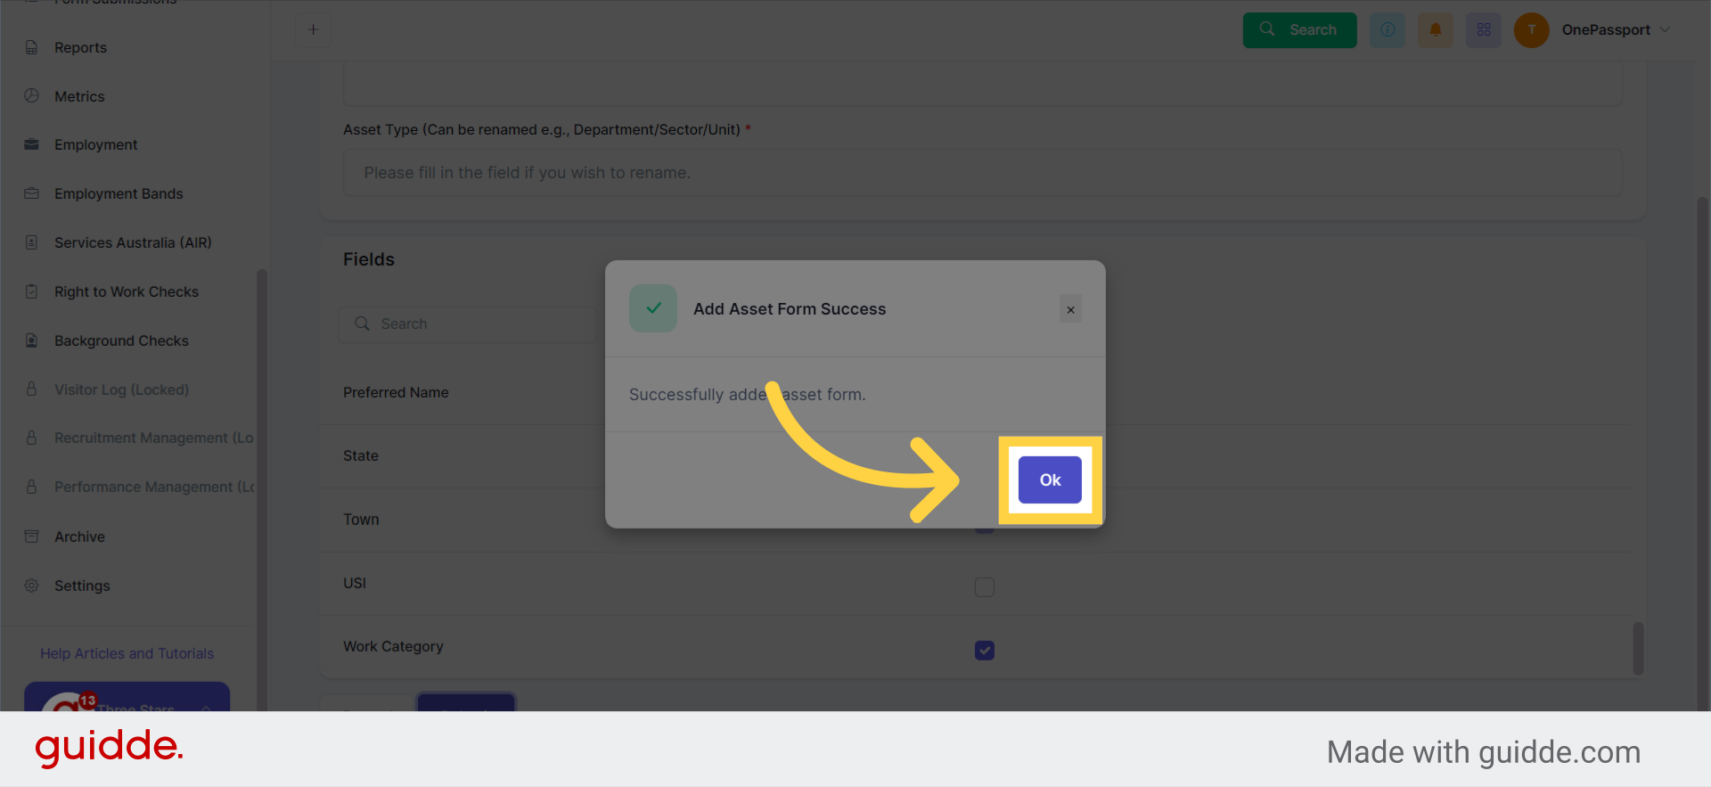
Task: Click the Visitor Log lock icon
Action: coord(31,389)
